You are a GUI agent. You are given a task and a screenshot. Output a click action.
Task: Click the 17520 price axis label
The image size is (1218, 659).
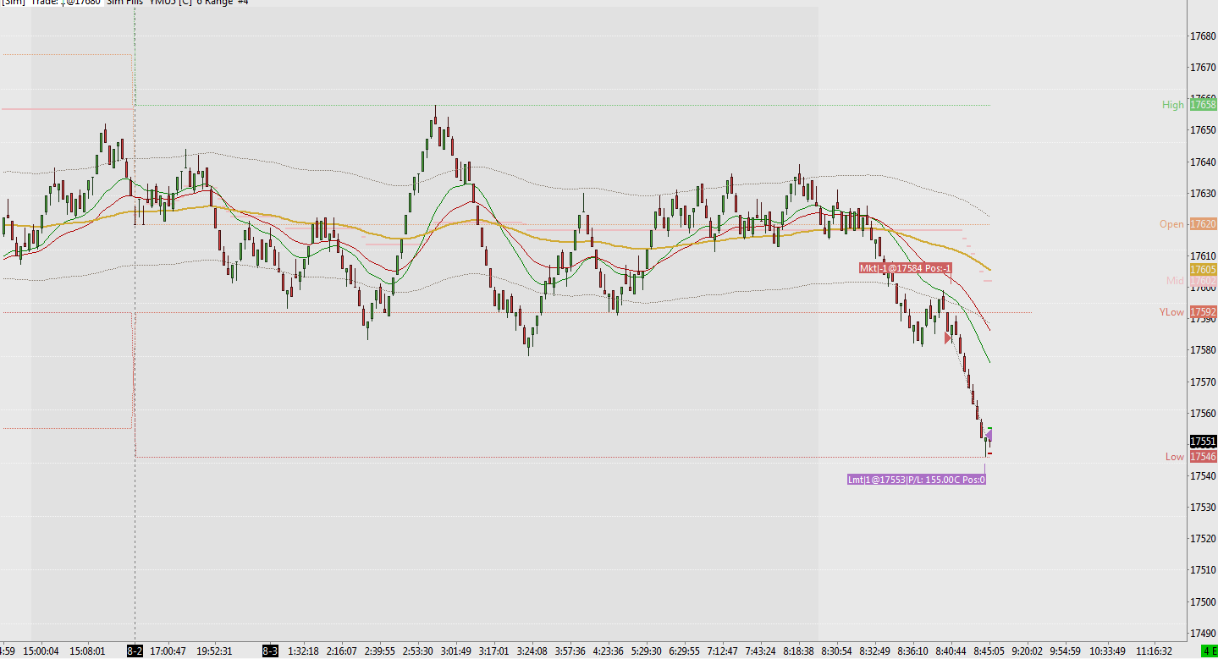click(x=1203, y=539)
